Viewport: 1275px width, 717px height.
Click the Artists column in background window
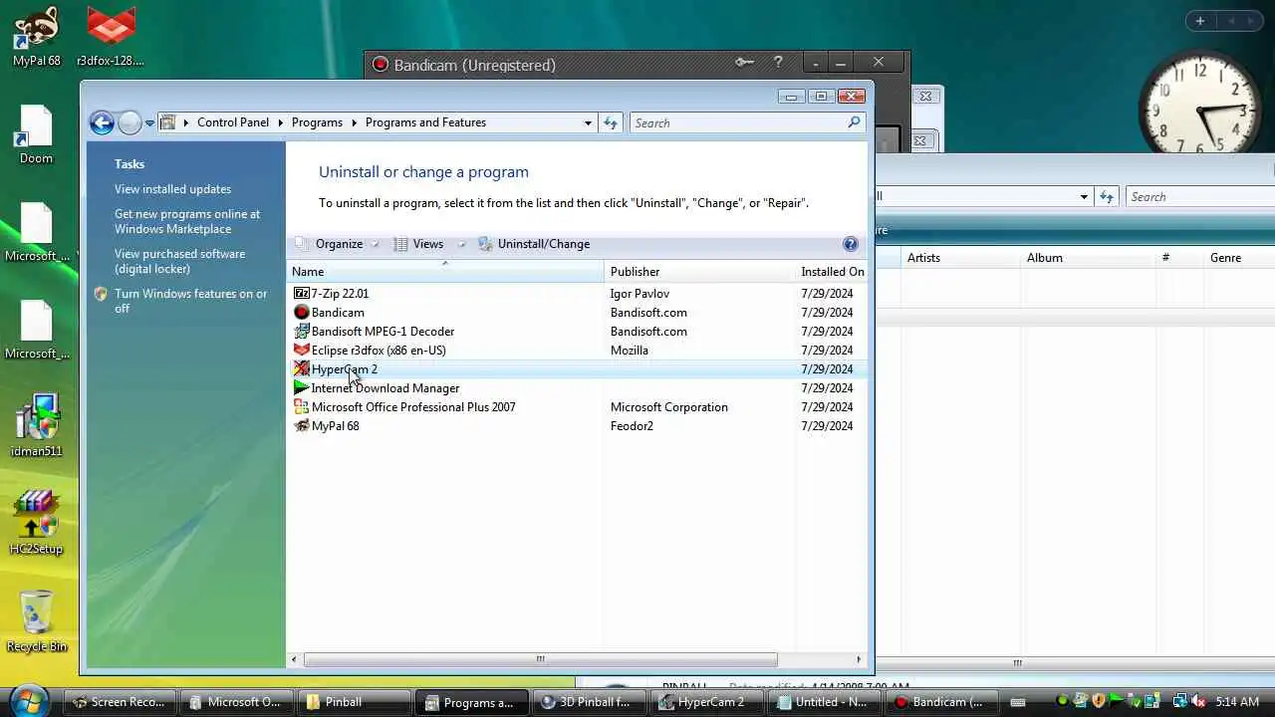pos(961,258)
